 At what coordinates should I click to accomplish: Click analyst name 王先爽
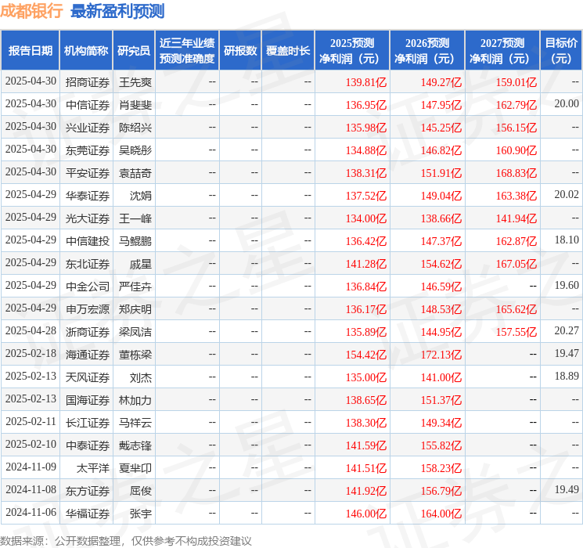135,82
